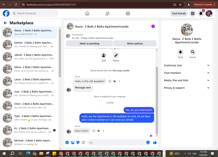Open Cheri conversation in list
This screenshot has height=157, width=218.
click(29, 106)
